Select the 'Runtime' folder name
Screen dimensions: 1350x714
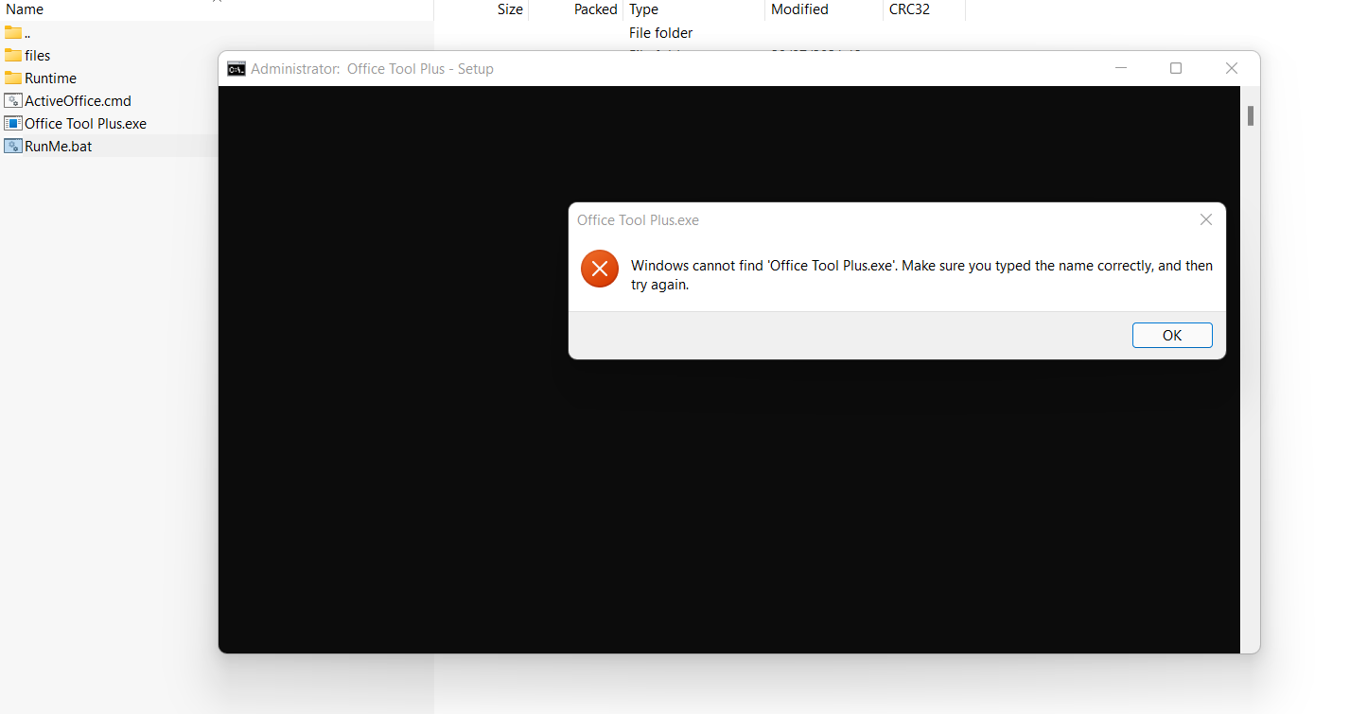51,78
